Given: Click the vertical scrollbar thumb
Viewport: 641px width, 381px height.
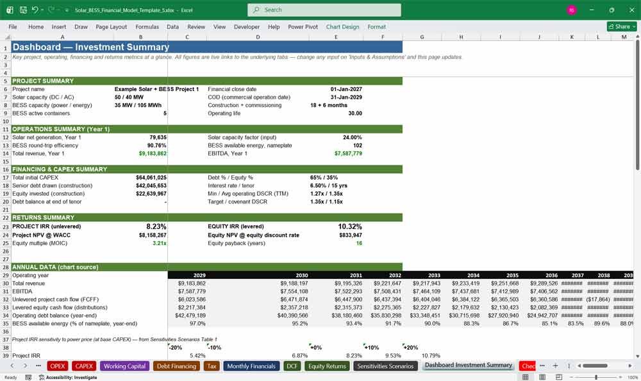Looking at the screenshot, I should 637,105.
